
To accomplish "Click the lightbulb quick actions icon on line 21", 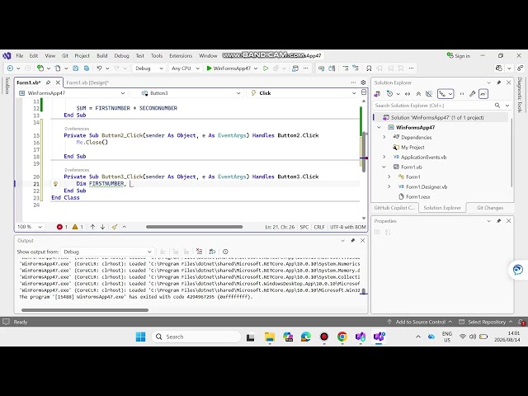I will (55, 183).
